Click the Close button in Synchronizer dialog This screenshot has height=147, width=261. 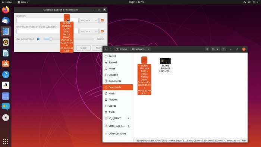tap(84, 48)
